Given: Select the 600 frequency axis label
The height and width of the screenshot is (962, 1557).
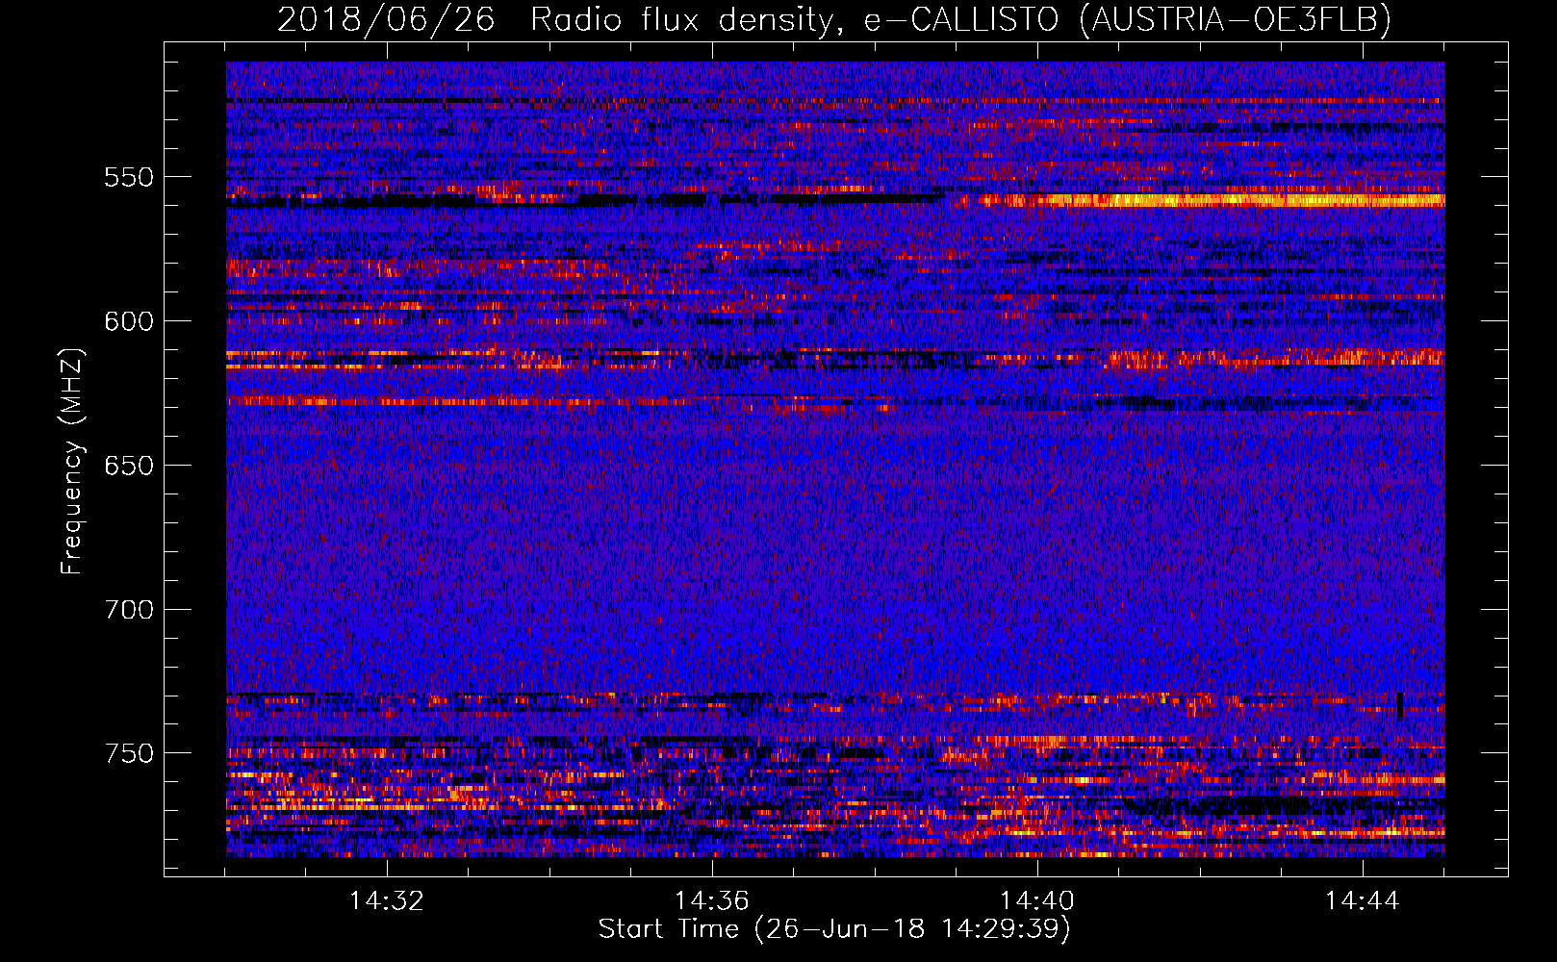Looking at the screenshot, I should 129,321.
